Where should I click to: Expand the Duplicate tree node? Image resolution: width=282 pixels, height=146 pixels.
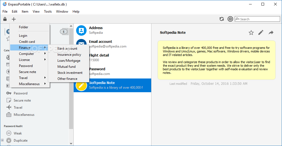point(2,140)
